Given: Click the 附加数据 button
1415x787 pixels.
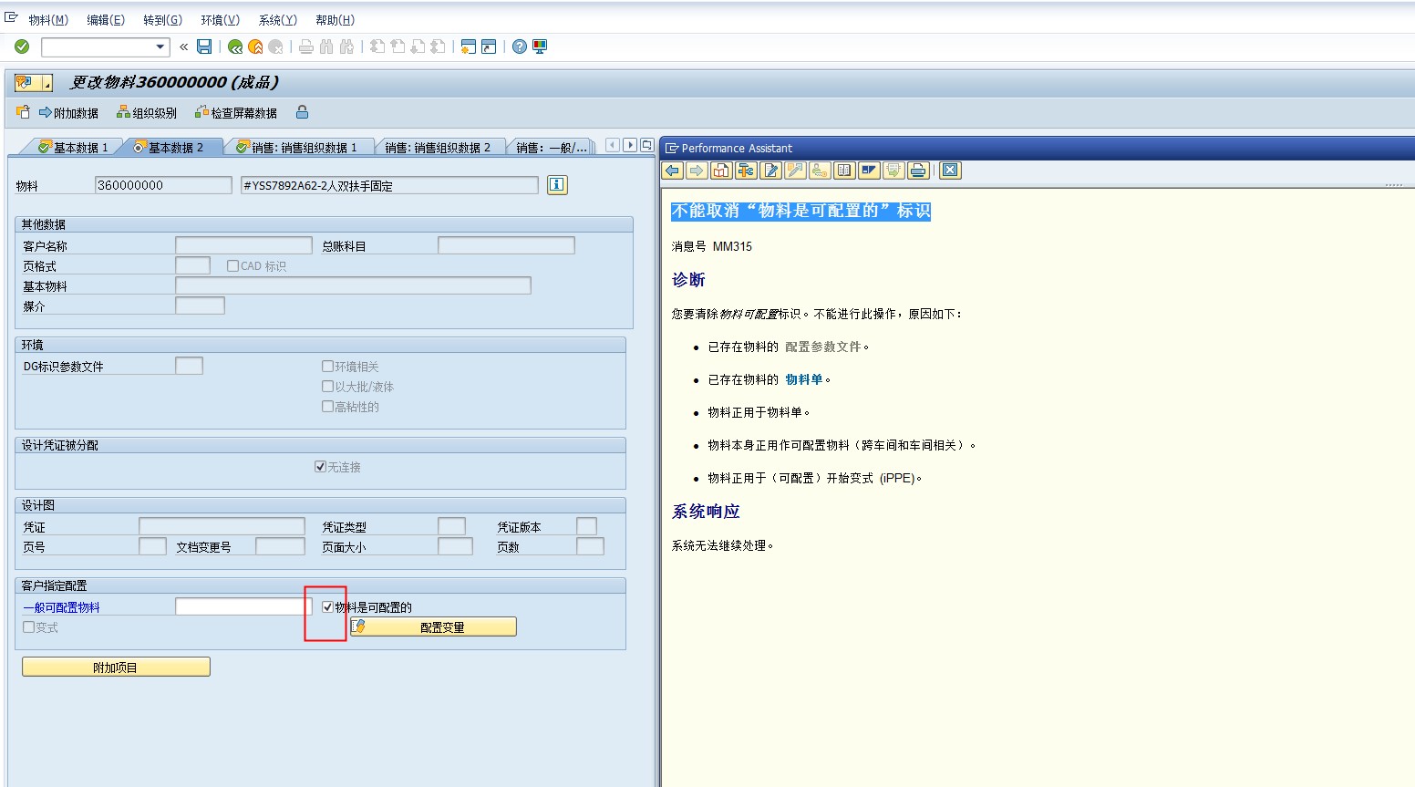Looking at the screenshot, I should (x=68, y=113).
